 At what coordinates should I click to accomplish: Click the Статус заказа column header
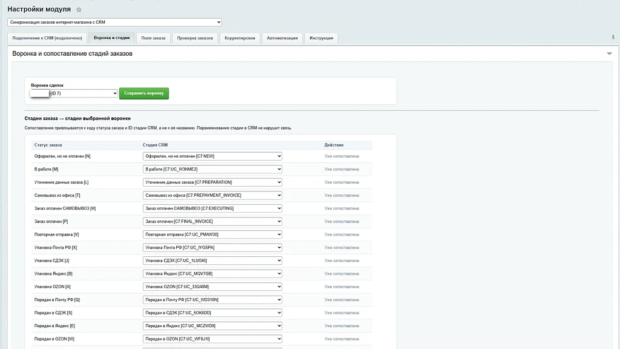[x=48, y=145]
